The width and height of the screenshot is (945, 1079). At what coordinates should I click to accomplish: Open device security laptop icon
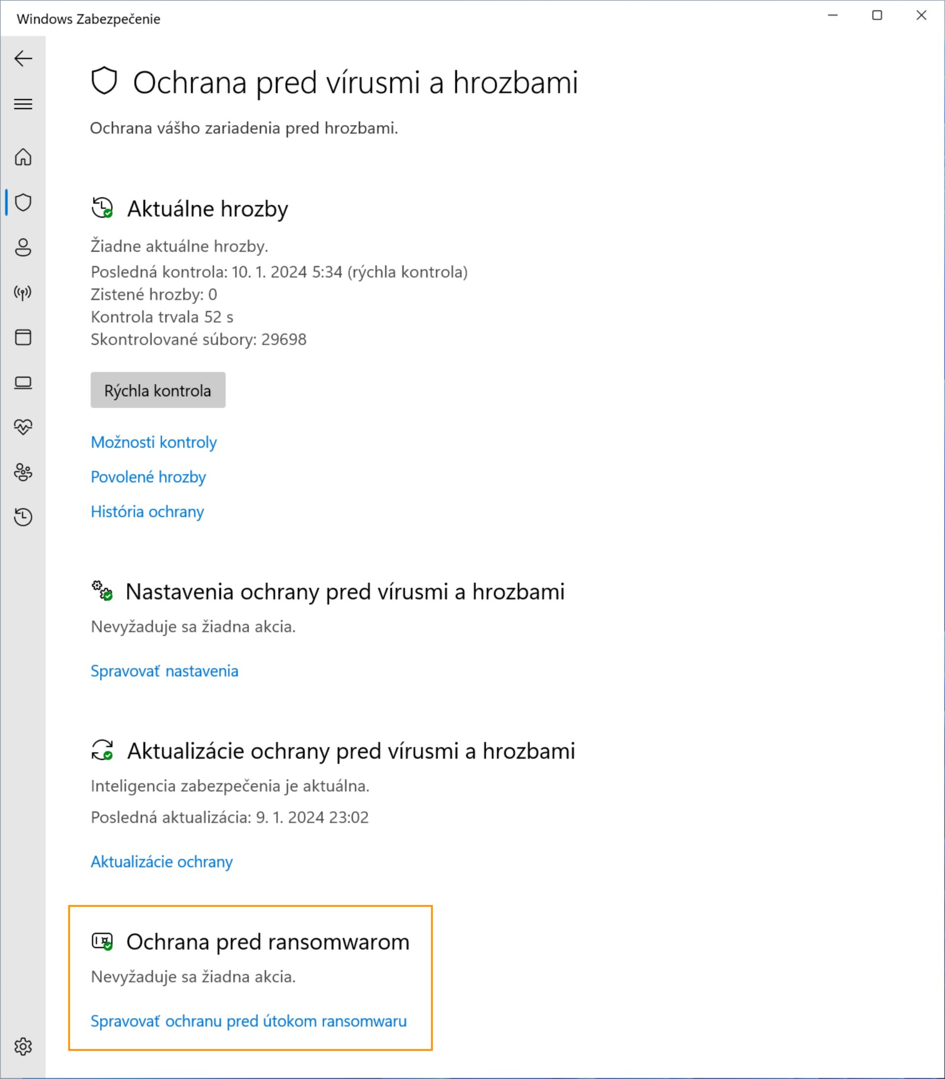tap(23, 382)
